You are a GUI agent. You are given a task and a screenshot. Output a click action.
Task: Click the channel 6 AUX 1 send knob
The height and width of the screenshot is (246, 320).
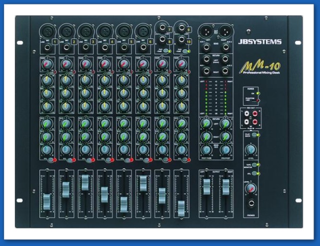[143, 123]
